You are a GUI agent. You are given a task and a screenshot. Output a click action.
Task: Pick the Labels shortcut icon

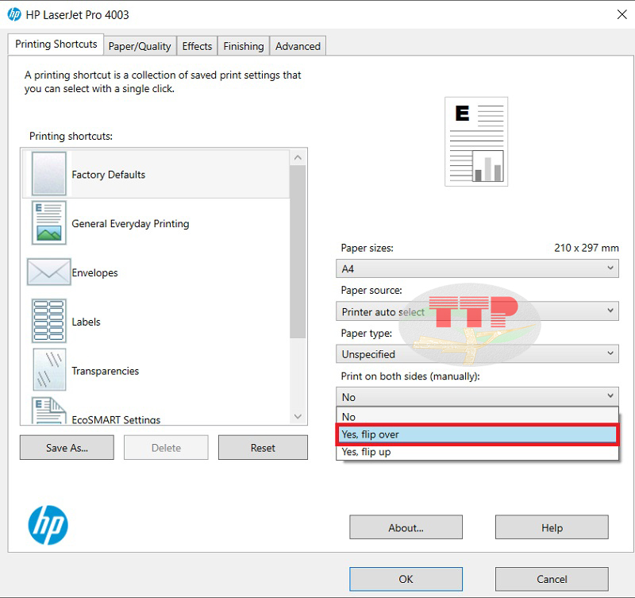pos(49,321)
